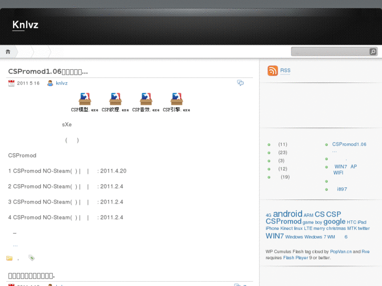Select the folder category icon under post
Screen dimensions: 382x286
(x=9, y=258)
